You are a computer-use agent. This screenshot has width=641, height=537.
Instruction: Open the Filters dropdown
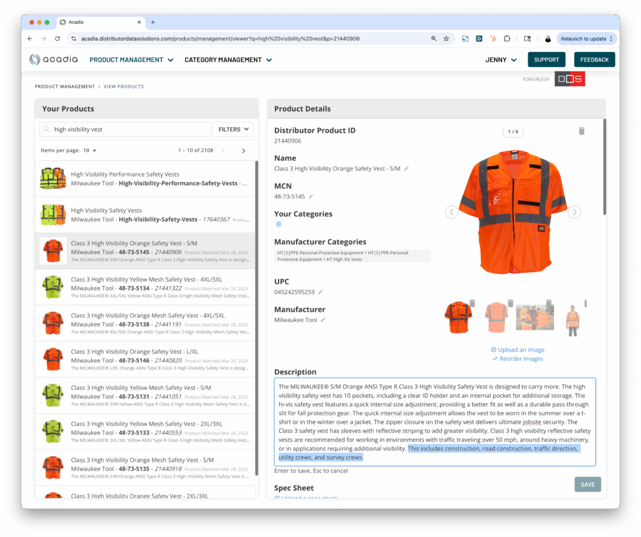click(x=232, y=130)
